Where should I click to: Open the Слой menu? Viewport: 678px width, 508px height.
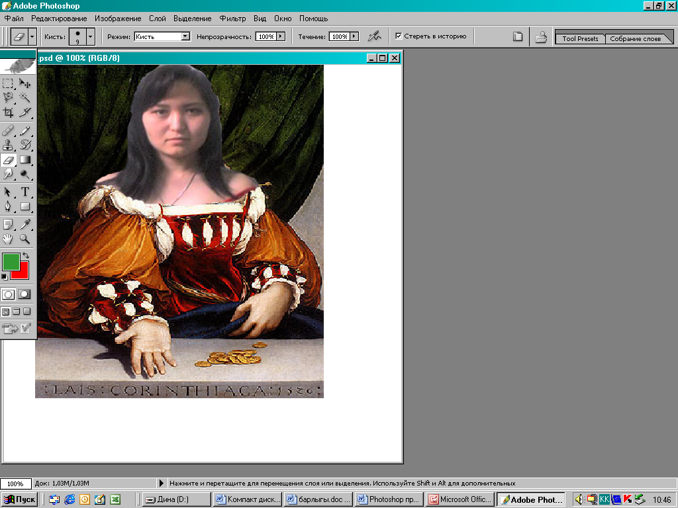coord(158,19)
